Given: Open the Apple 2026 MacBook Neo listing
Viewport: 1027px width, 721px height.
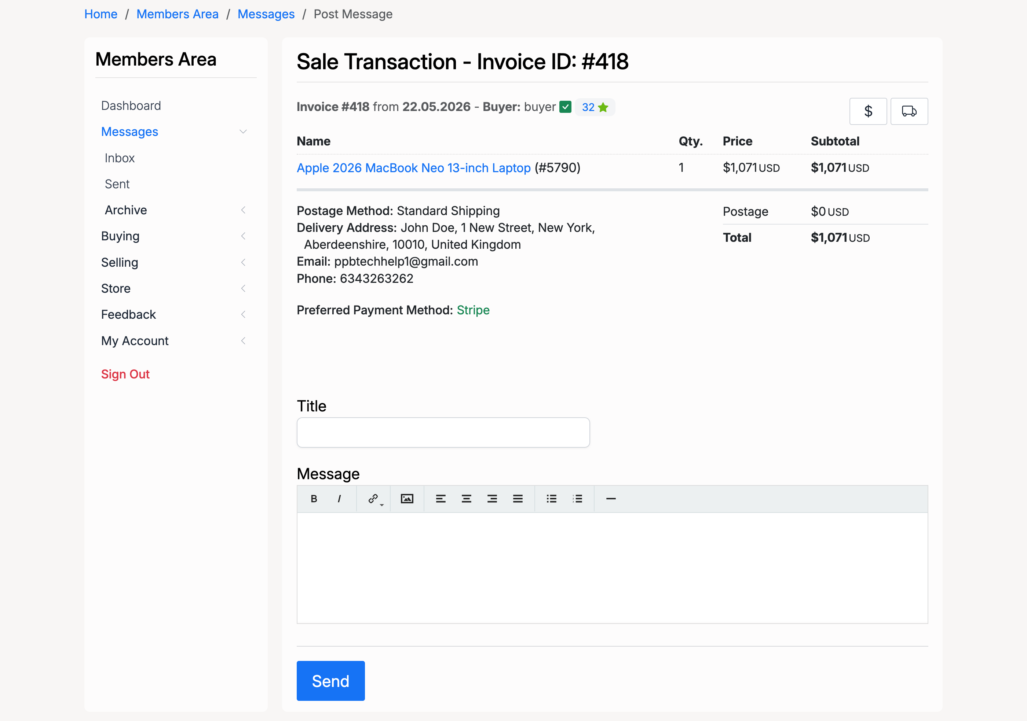Looking at the screenshot, I should (414, 168).
